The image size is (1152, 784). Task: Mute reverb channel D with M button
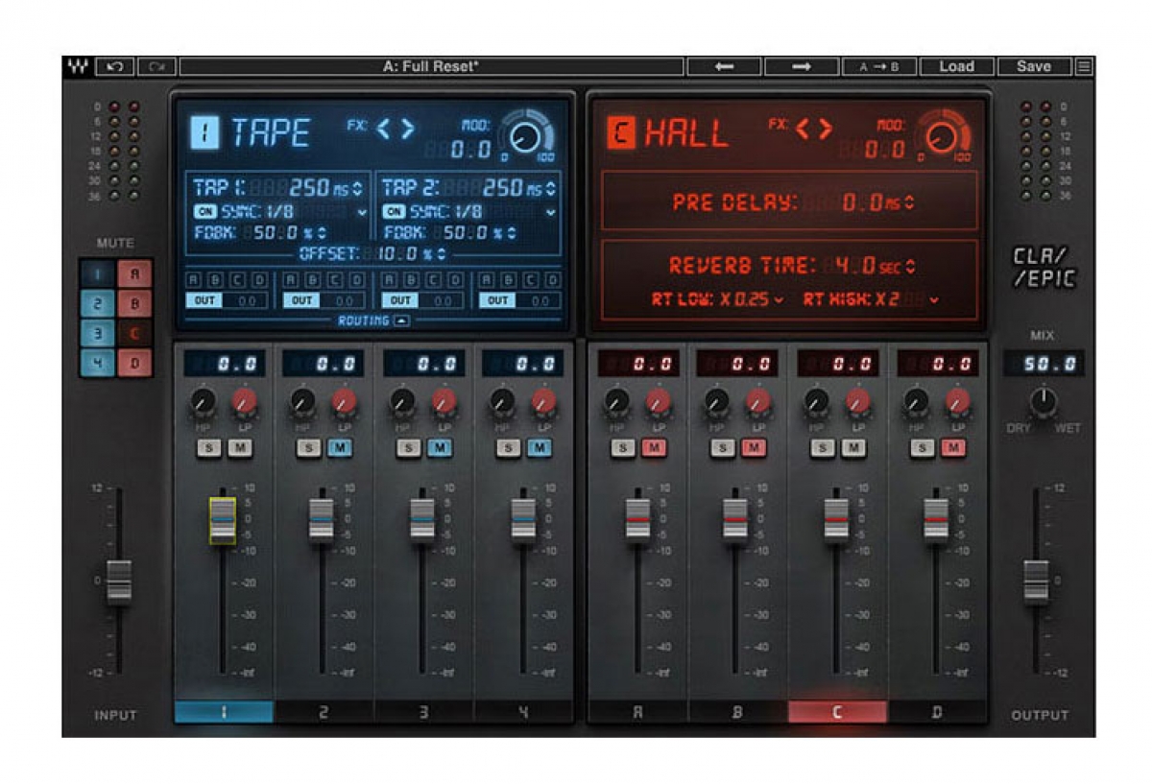tap(953, 448)
